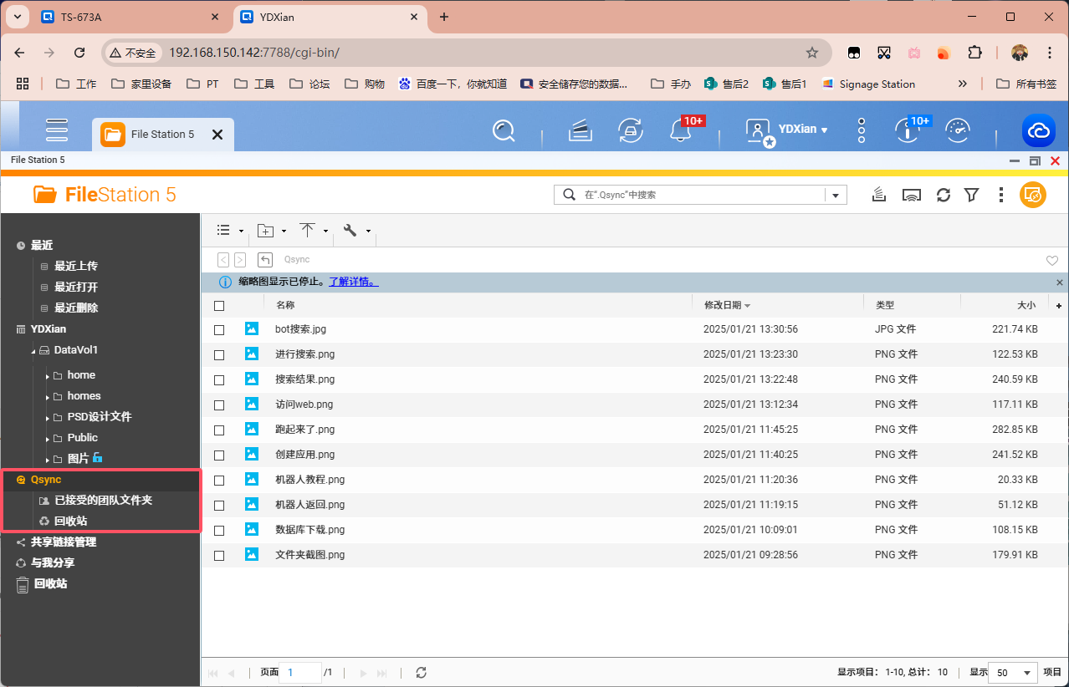
Task: Open the Qsync 回收站 entry
Action: coord(70,521)
